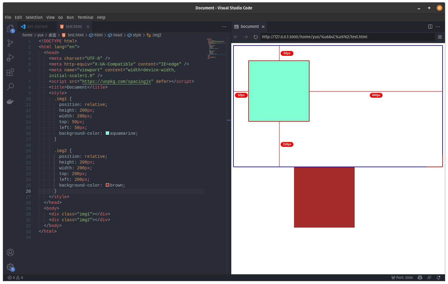Switch to the test.html tab

click(x=74, y=27)
